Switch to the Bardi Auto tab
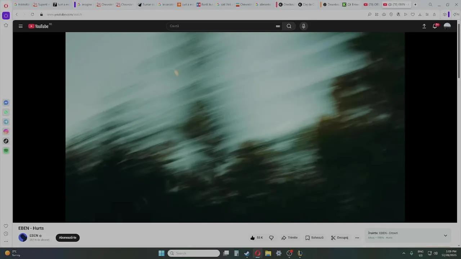The width and height of the screenshot is (461, 259). 205,5
